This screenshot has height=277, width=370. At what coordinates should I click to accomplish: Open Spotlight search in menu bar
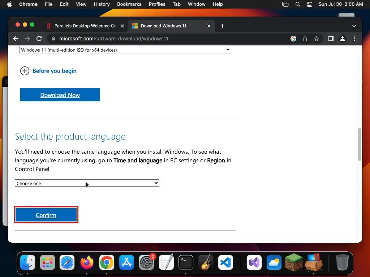pos(298,4)
